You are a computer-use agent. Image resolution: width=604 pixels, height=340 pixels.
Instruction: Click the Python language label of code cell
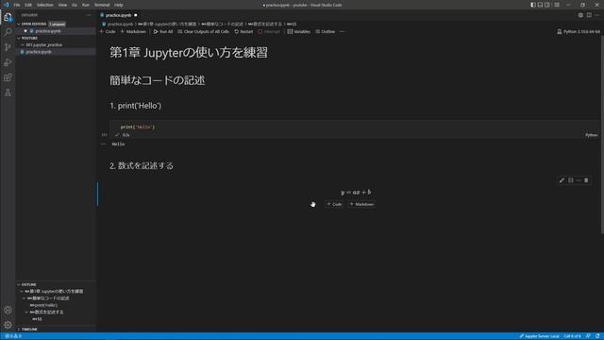point(592,135)
